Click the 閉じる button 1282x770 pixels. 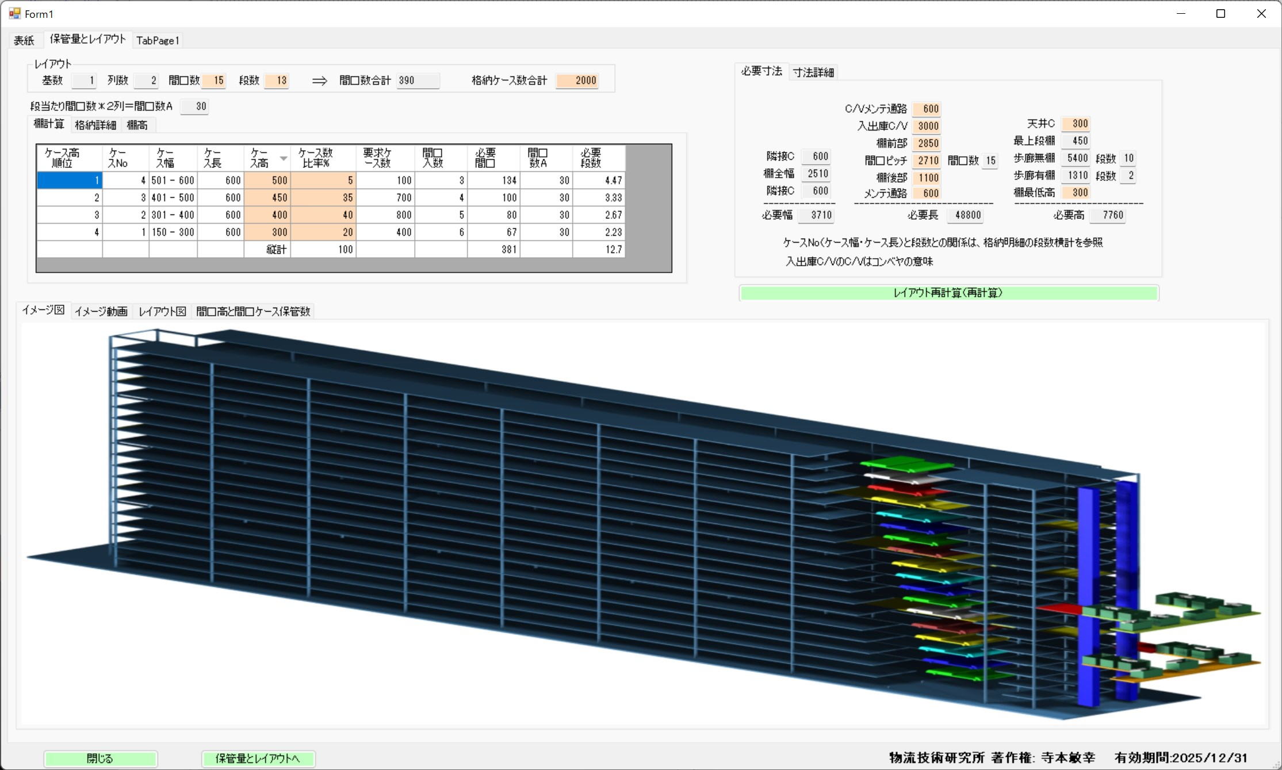(x=101, y=758)
